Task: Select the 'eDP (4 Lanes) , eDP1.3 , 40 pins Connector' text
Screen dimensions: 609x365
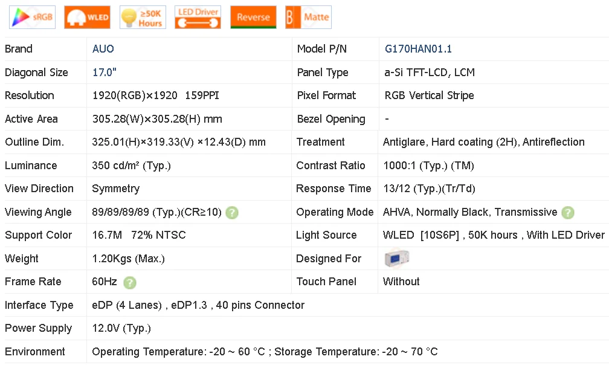Action: [198, 305]
